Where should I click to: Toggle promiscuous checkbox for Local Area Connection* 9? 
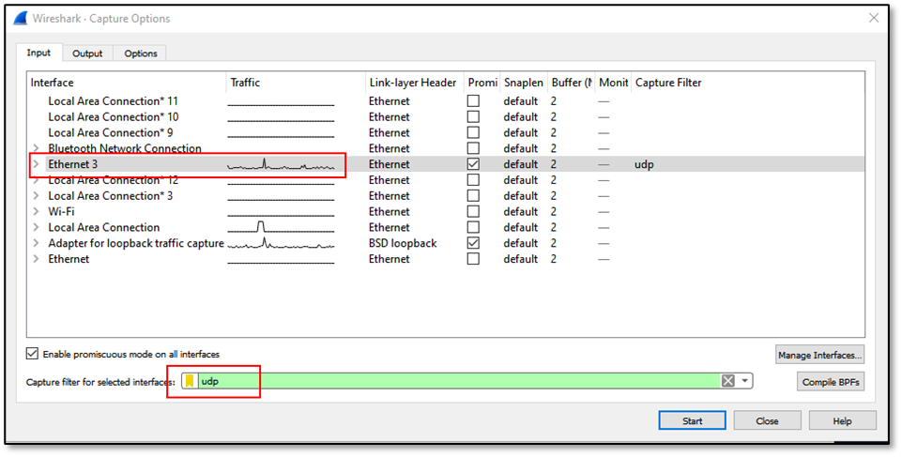coord(473,133)
